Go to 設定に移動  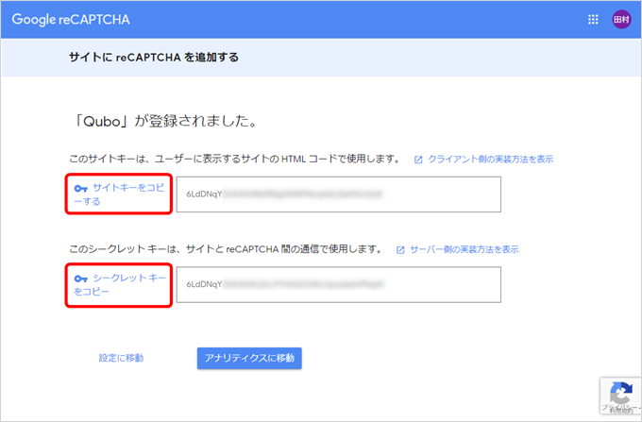(x=121, y=358)
